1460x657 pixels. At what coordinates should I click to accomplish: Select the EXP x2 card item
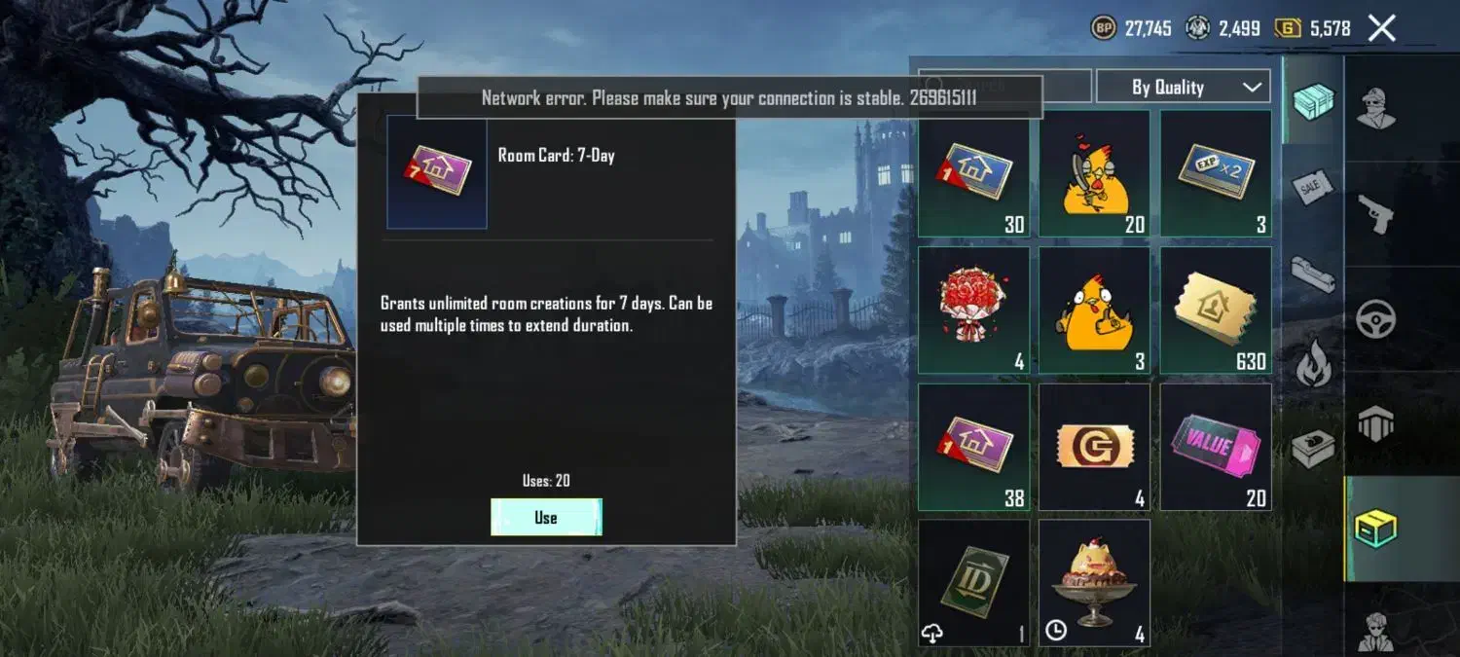tap(1216, 173)
